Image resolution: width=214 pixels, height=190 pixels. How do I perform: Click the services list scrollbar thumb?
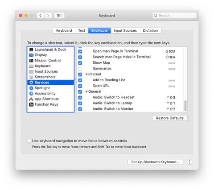coord(185,106)
